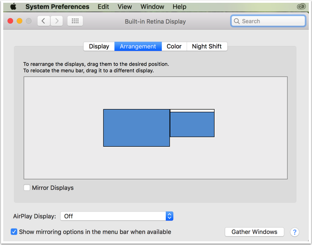Click the white menu bar on right display
Viewport: 312px width, 245px height.
click(192, 111)
